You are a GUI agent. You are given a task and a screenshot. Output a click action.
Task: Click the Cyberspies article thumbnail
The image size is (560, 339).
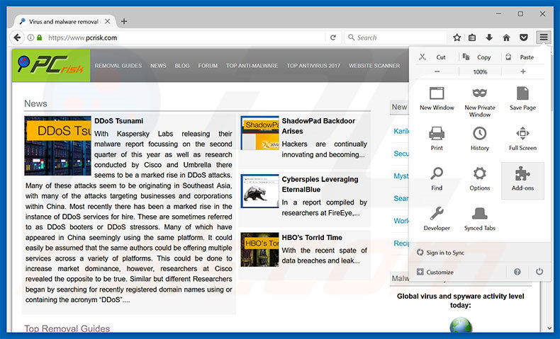tap(259, 191)
